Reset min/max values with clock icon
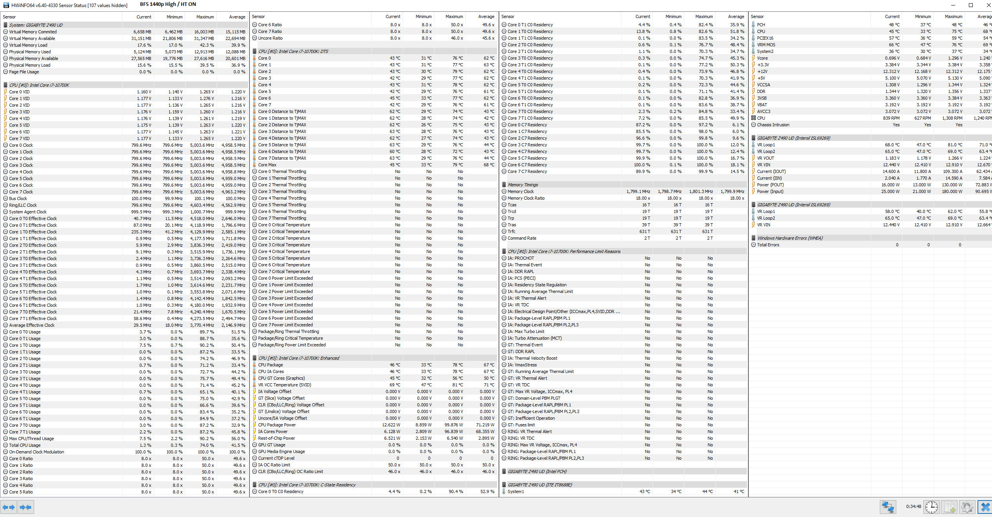The height and width of the screenshot is (517, 992). pyautogui.click(x=932, y=507)
